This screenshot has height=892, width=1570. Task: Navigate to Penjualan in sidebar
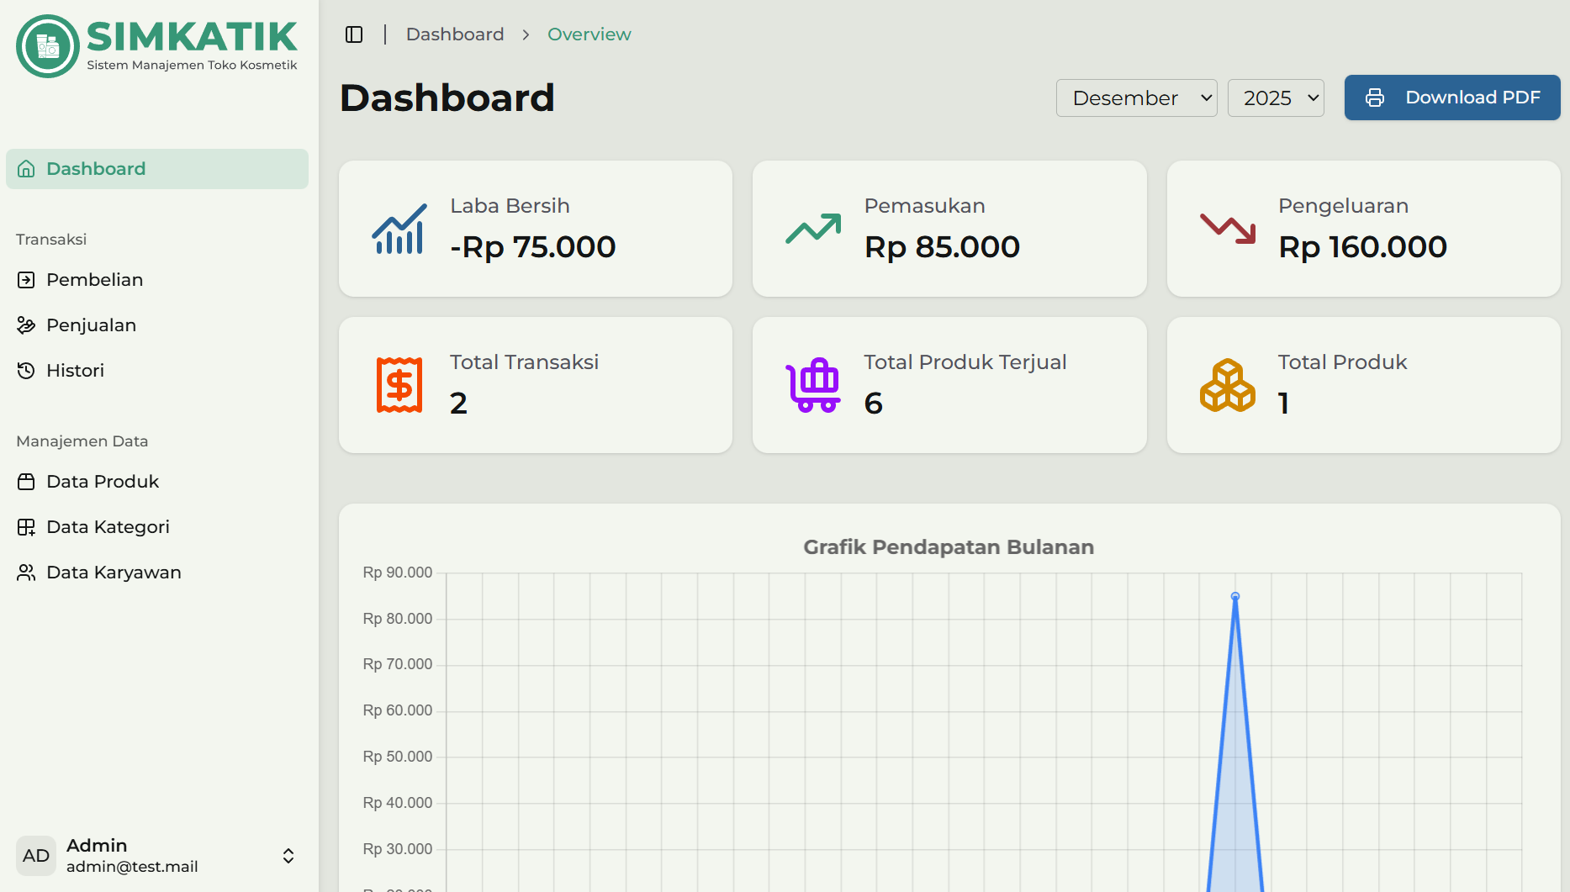(x=157, y=325)
